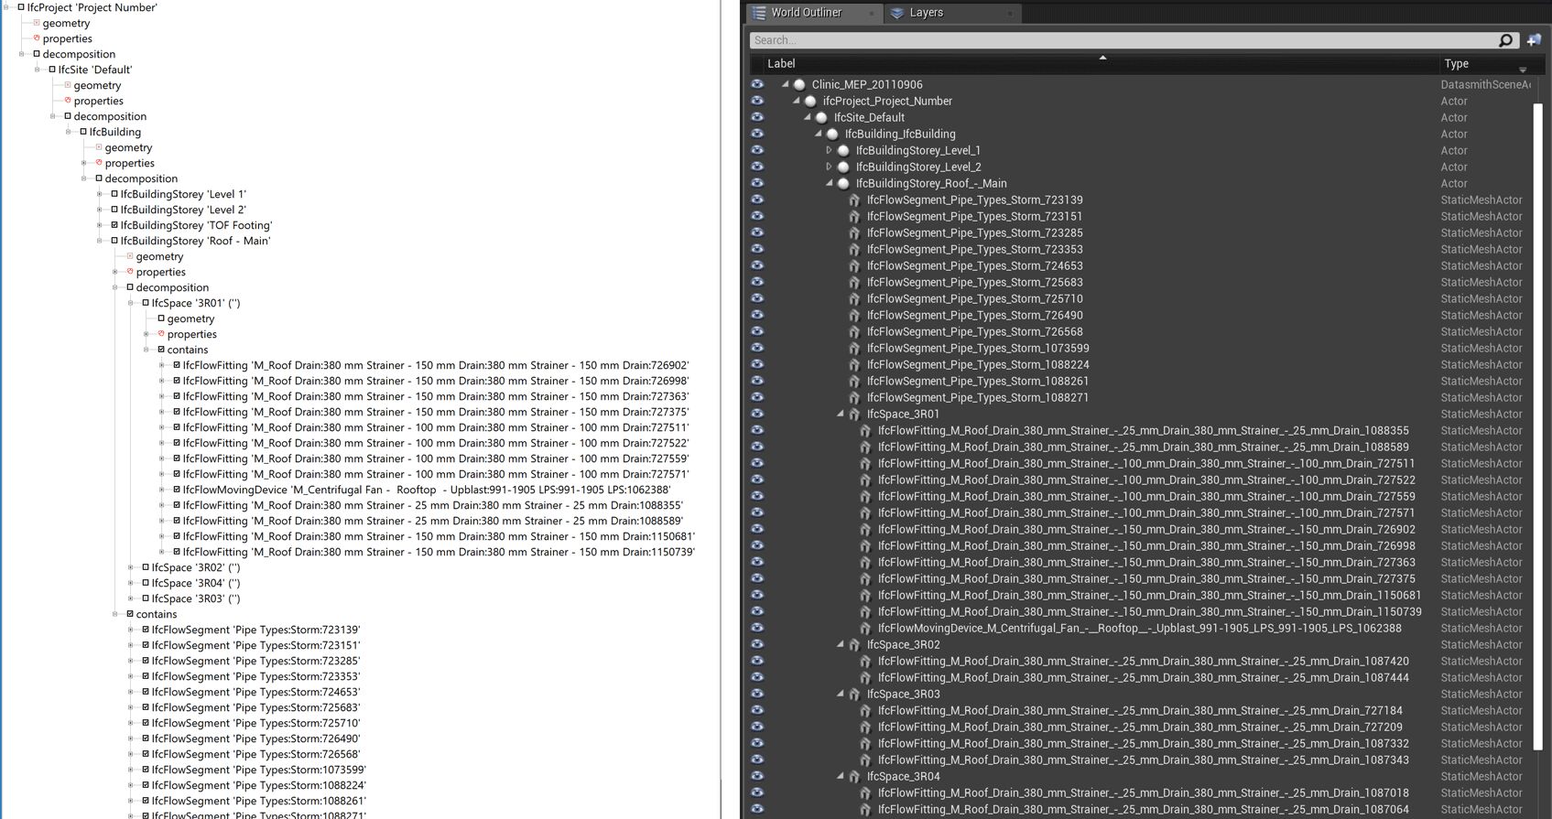Select the World Outliner tab
The height and width of the screenshot is (819, 1552).
point(806,13)
